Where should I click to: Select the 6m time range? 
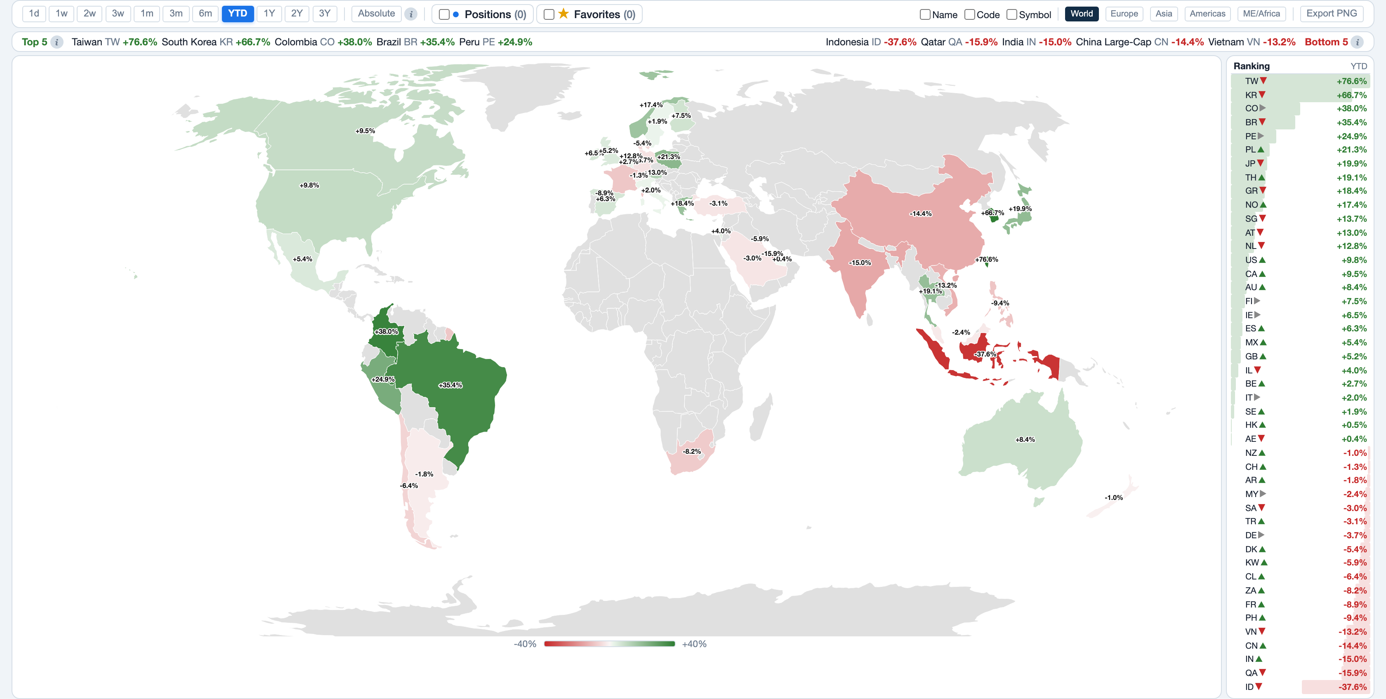click(x=205, y=14)
